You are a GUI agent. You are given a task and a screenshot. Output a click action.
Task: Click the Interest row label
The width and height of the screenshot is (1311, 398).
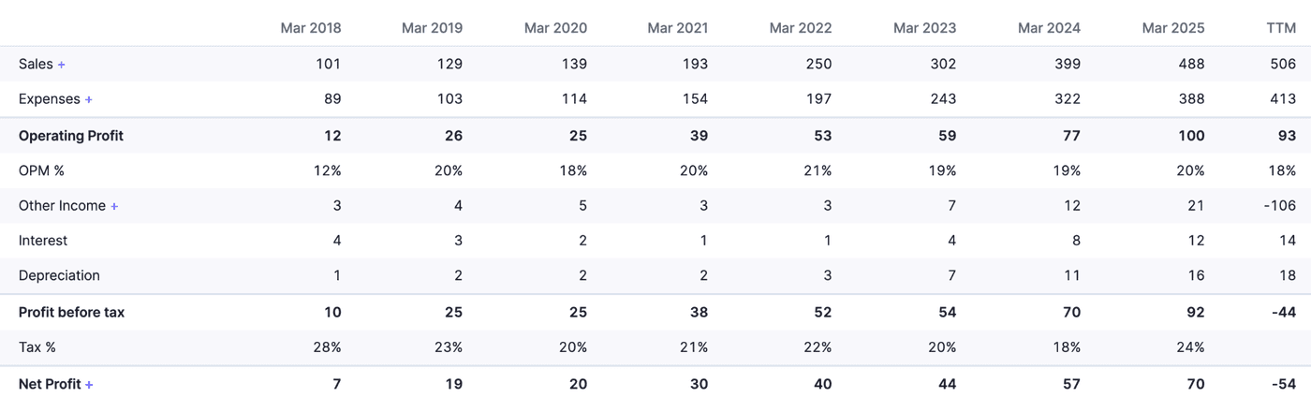click(x=43, y=241)
